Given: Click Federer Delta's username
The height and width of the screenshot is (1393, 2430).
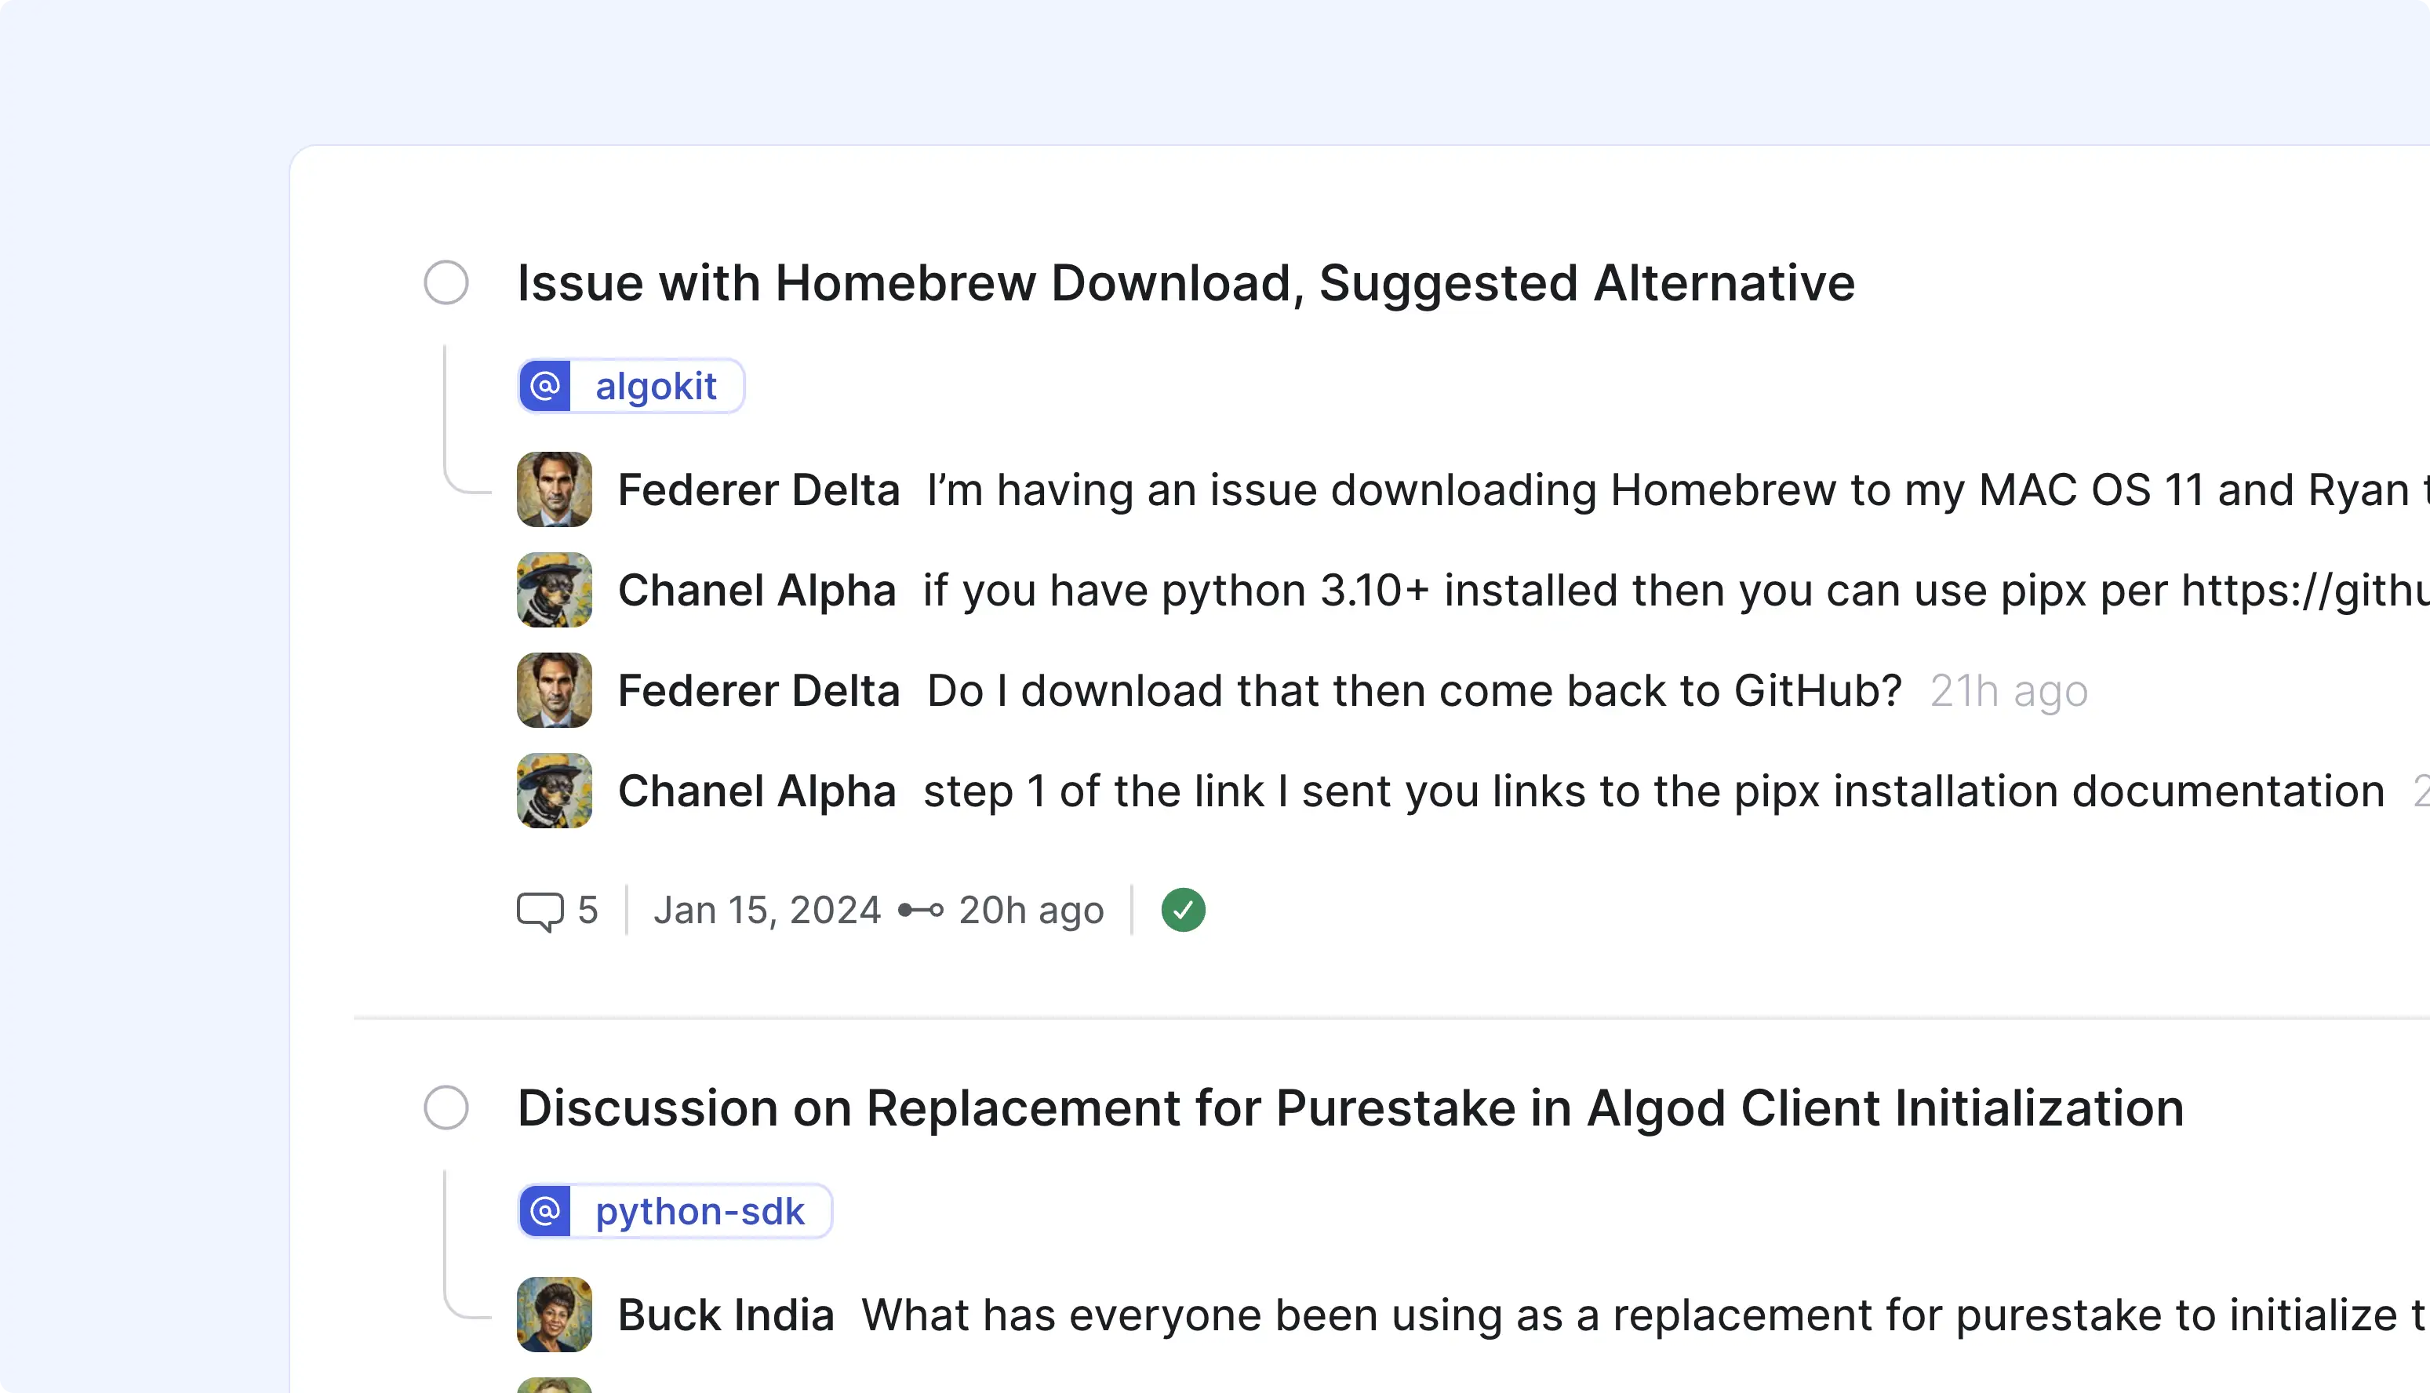Looking at the screenshot, I should click(758, 489).
